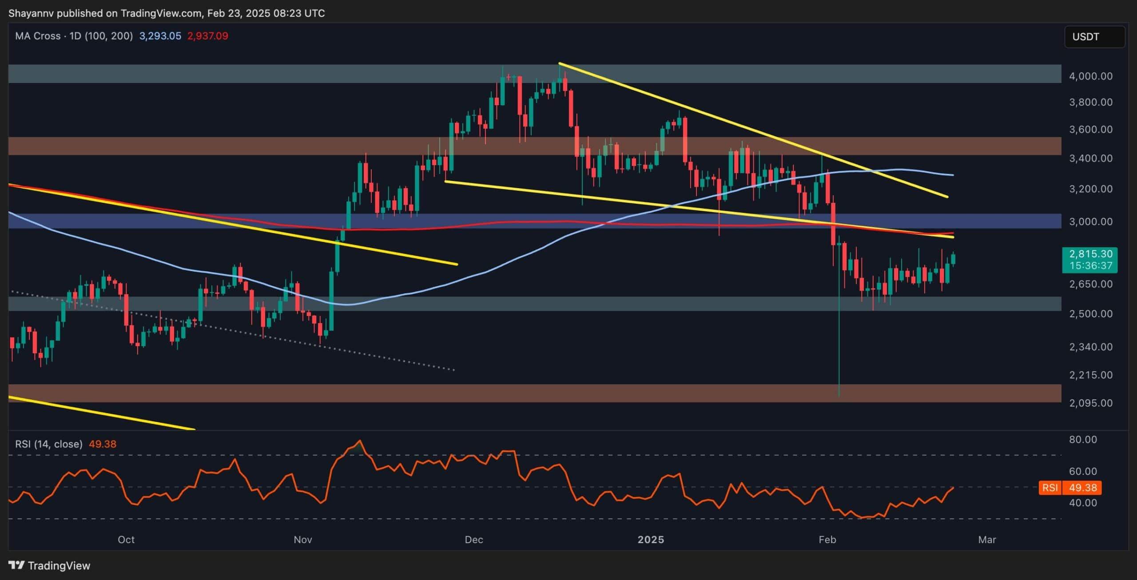Select the Dec label on time axis
The image size is (1137, 580).
pos(473,540)
